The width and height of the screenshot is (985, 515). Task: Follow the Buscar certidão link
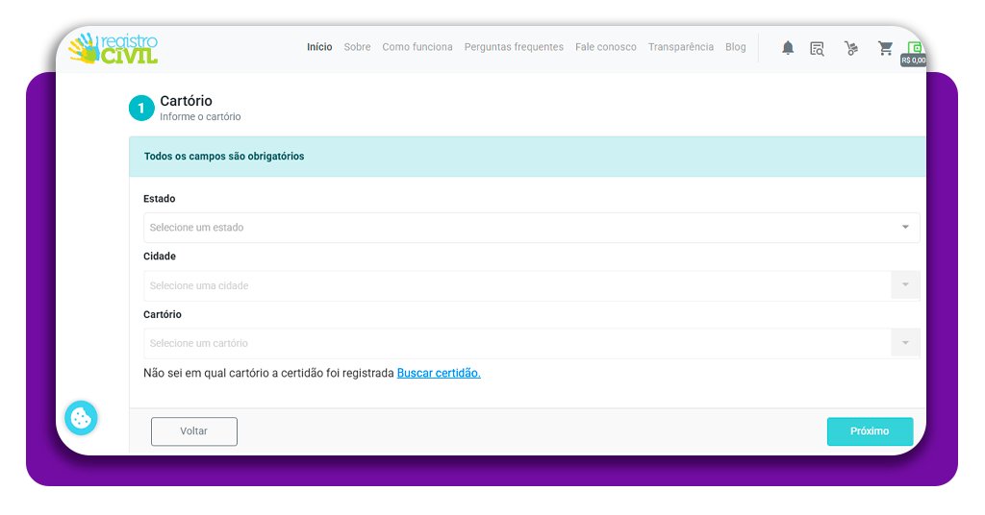coord(439,373)
